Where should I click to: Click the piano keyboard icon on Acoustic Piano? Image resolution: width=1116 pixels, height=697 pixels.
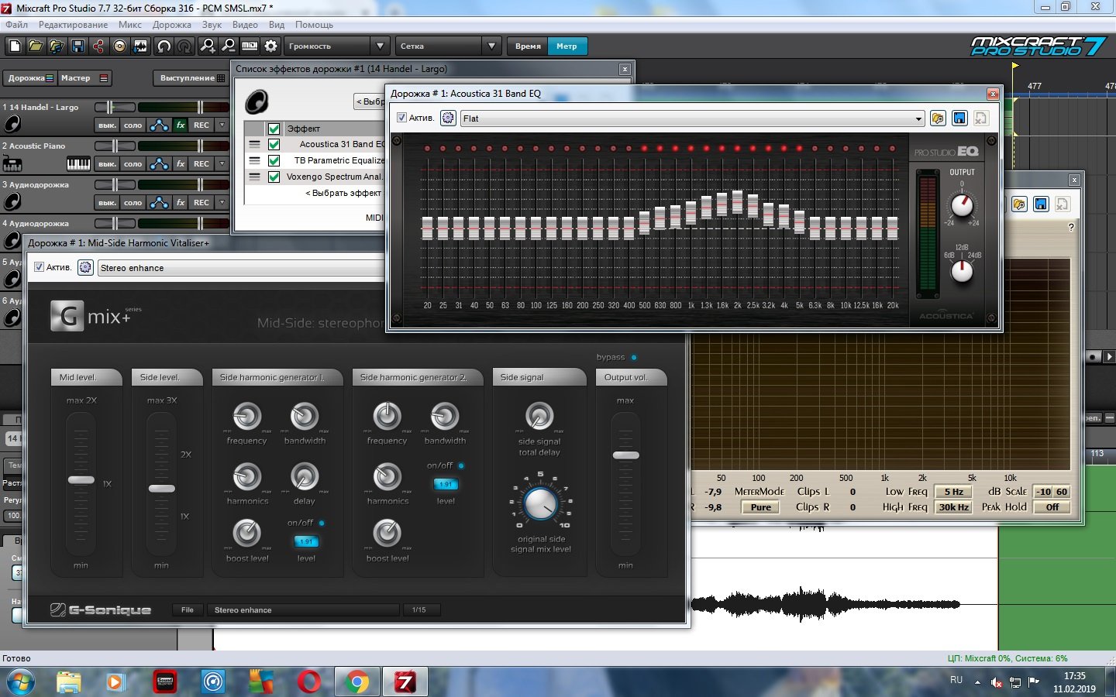(x=78, y=163)
